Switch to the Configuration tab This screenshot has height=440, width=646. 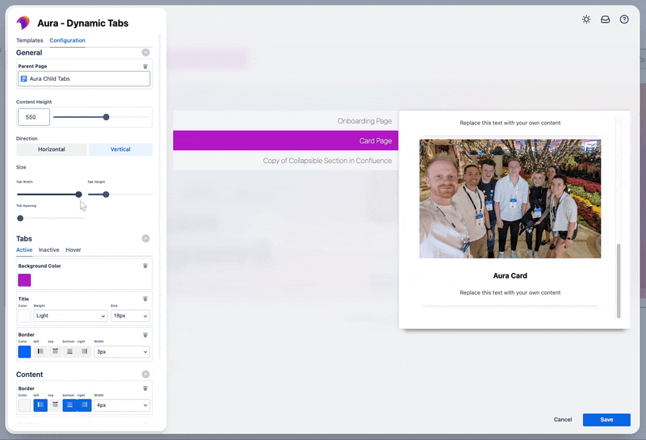[x=68, y=40]
